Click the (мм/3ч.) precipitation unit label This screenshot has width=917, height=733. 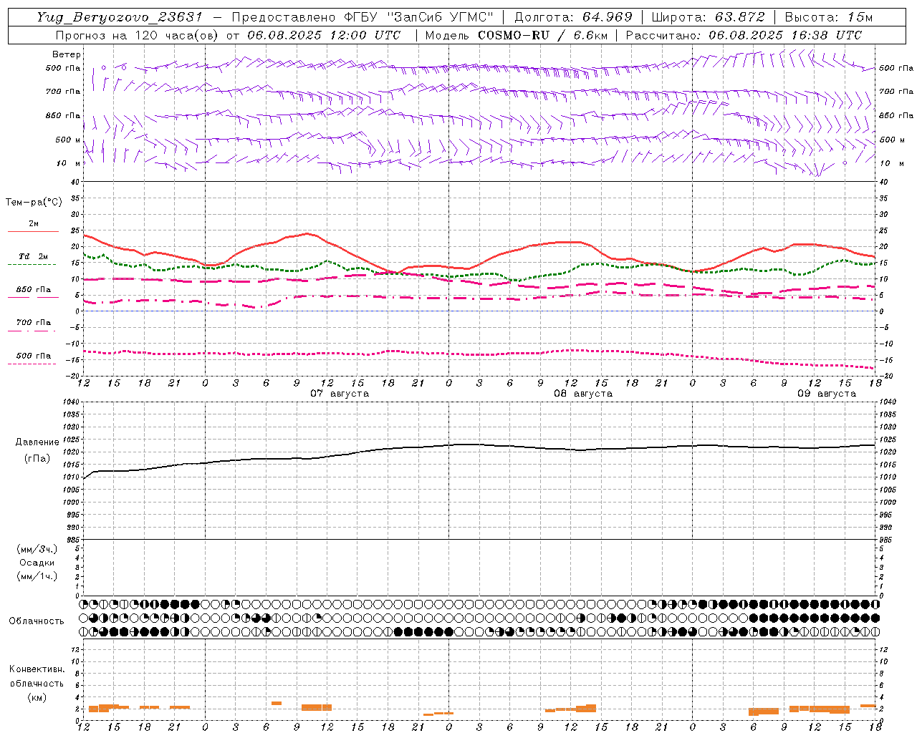(37, 549)
